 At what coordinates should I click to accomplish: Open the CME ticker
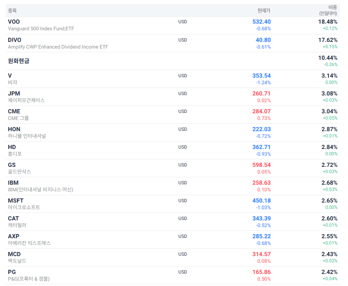[14, 111]
